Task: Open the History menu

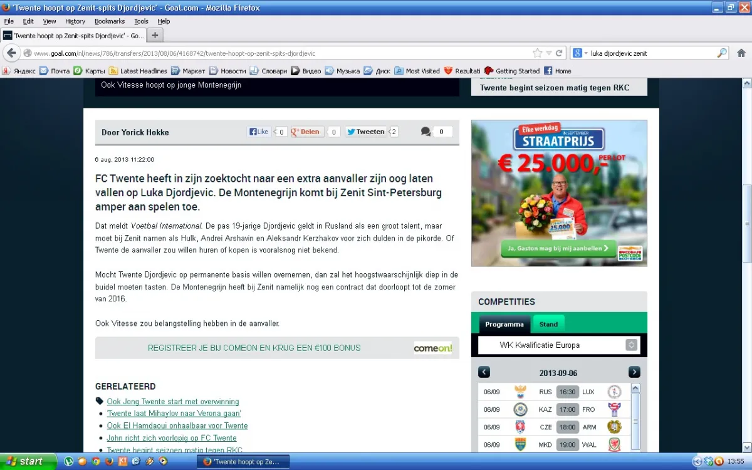Action: 75,21
